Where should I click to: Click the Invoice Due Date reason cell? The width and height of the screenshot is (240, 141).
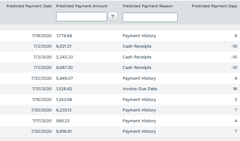140,89
